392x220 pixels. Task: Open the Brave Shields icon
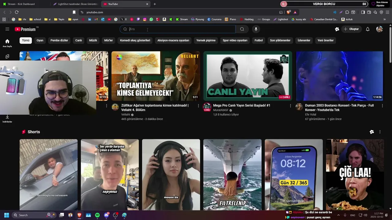point(288,12)
